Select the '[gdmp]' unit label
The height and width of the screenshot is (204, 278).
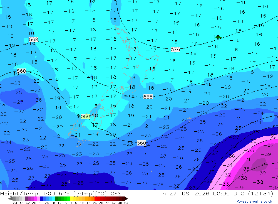click(x=84, y=194)
